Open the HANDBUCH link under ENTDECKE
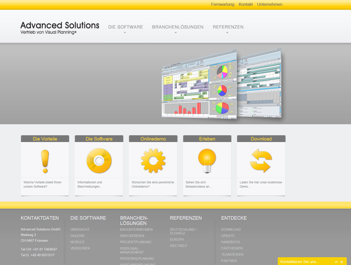Image resolution: width=351 pixels, height=265 pixels. pyautogui.click(x=230, y=242)
